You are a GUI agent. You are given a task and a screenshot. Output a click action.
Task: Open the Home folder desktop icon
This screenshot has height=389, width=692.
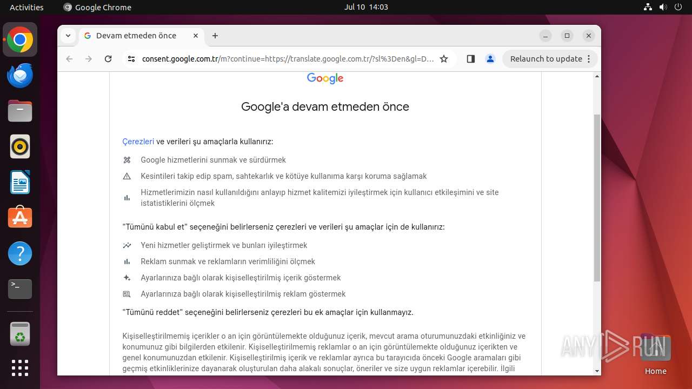point(655,354)
